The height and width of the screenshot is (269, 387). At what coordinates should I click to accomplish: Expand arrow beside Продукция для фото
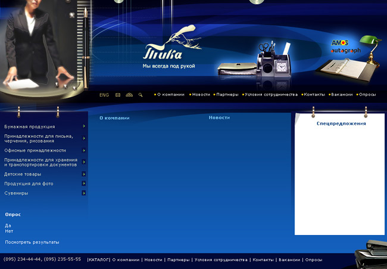point(84,184)
